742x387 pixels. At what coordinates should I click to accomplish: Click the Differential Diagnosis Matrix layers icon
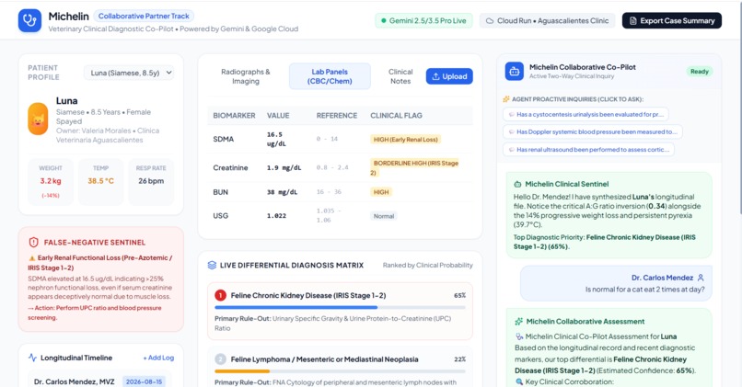[x=212, y=265]
